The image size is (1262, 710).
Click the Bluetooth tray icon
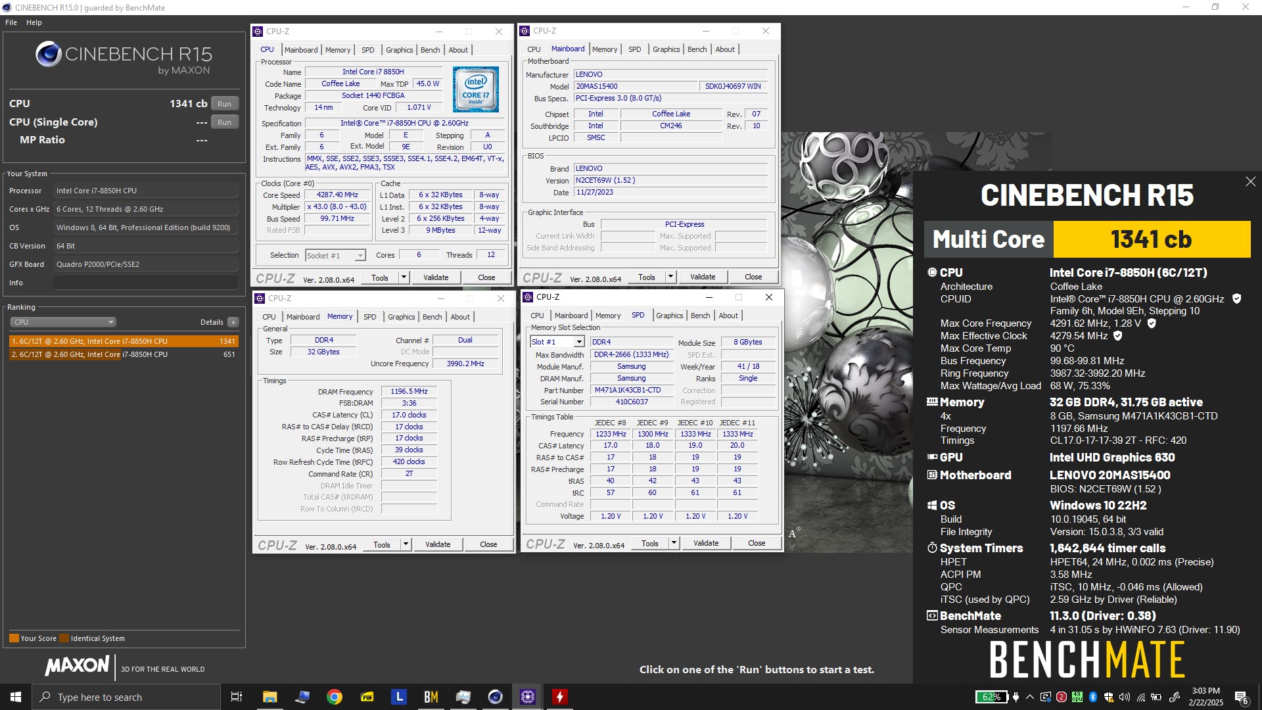pos(1093,697)
